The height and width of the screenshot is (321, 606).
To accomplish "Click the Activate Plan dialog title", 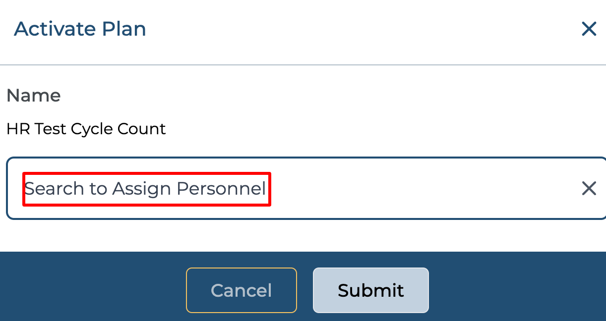I will pos(80,29).
